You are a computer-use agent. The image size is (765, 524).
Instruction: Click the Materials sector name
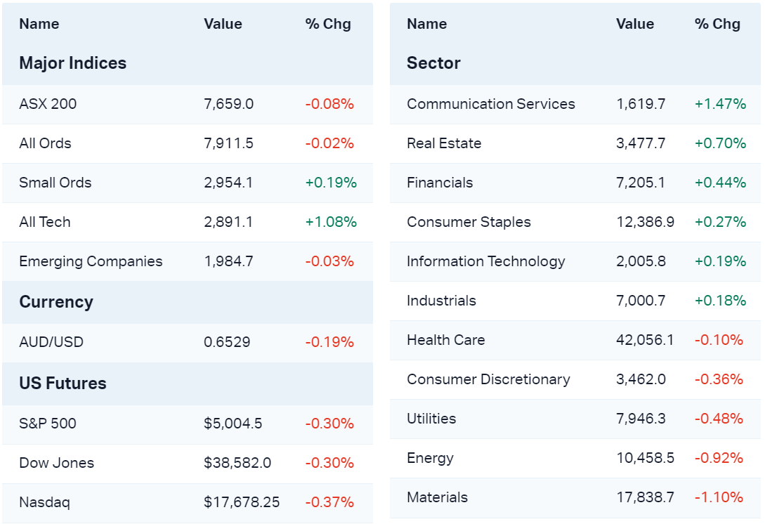point(437,497)
